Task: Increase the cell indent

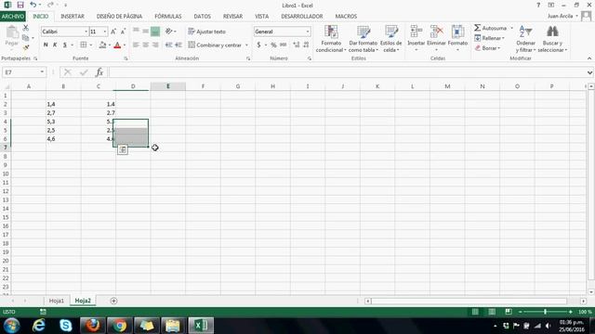Action: point(178,45)
